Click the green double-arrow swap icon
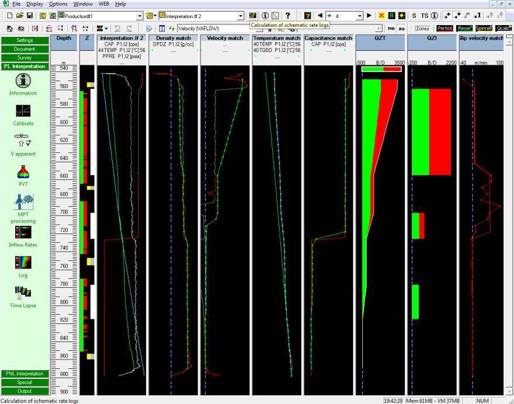514x404 pixels. (172, 29)
